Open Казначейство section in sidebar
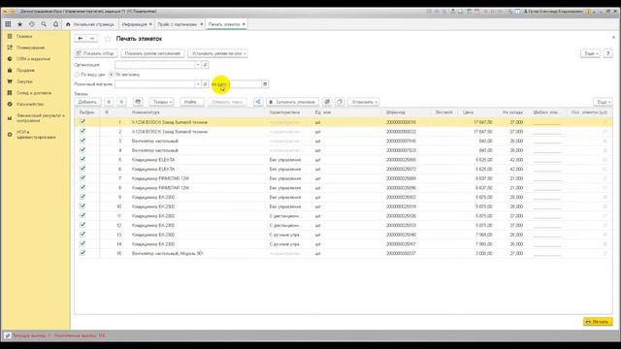621x349 pixels. coord(30,104)
